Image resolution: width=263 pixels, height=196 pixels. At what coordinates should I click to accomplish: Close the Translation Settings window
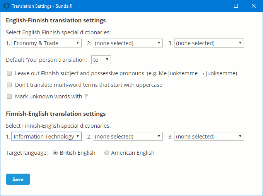pyautogui.click(x=254, y=6)
